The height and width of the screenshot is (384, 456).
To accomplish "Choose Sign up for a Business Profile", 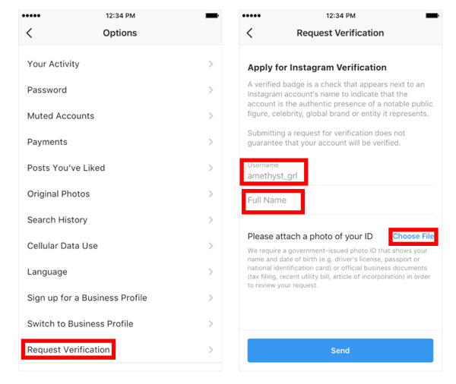I will tap(120, 297).
